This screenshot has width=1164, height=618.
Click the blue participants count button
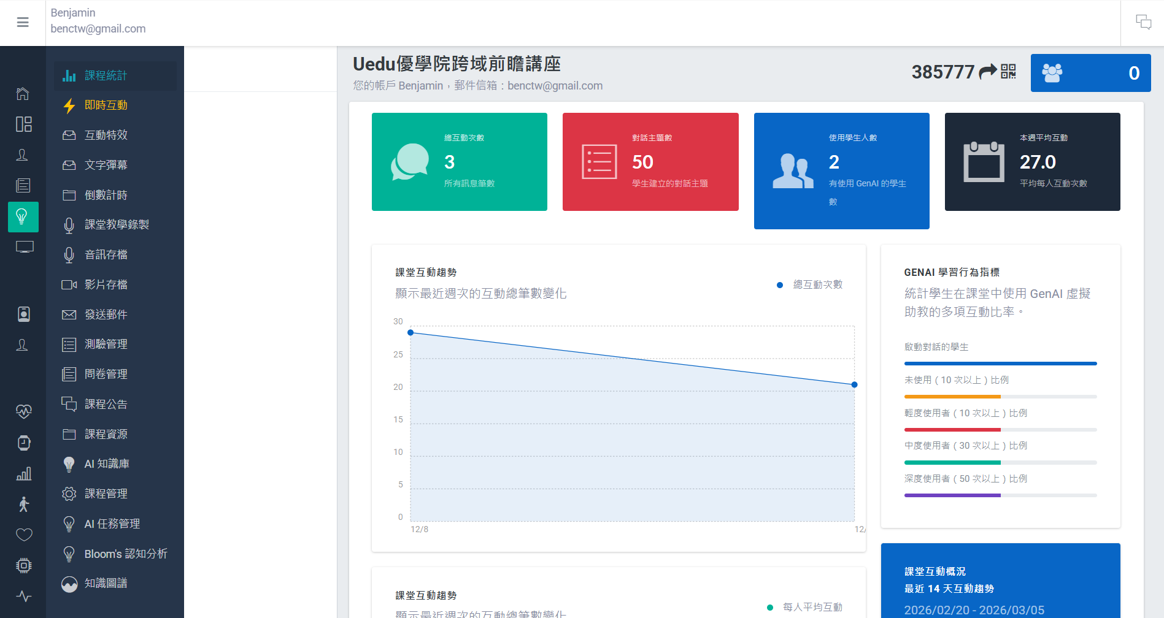(x=1090, y=73)
